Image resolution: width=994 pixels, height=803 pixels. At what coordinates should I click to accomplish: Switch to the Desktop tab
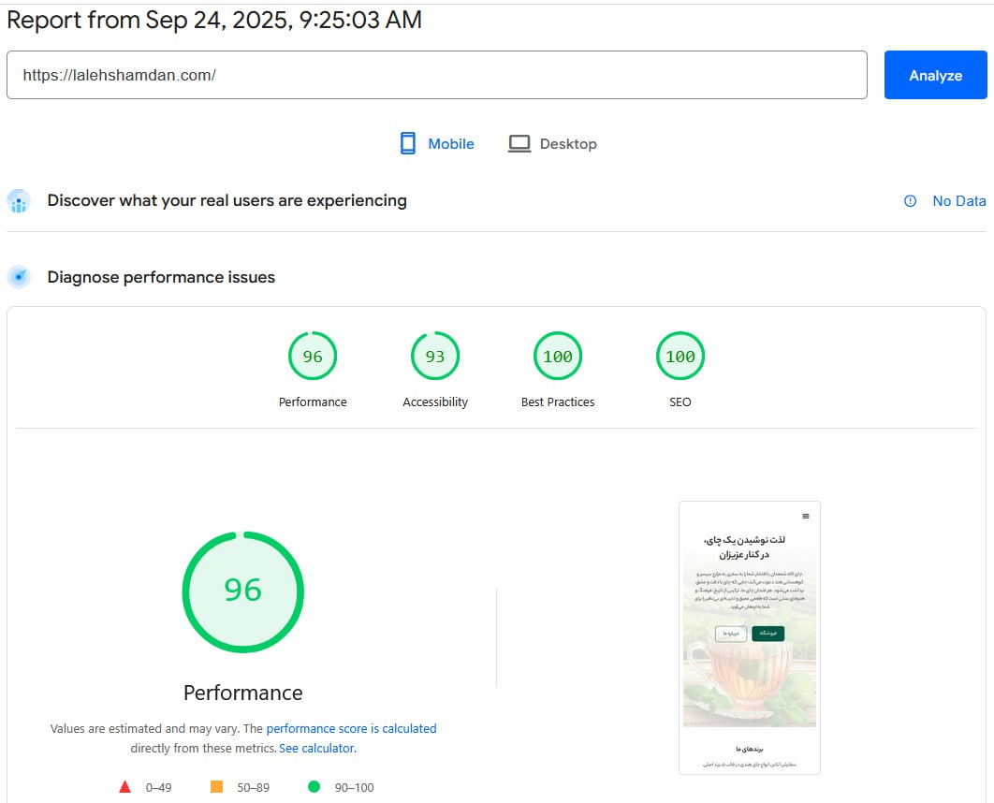(567, 144)
